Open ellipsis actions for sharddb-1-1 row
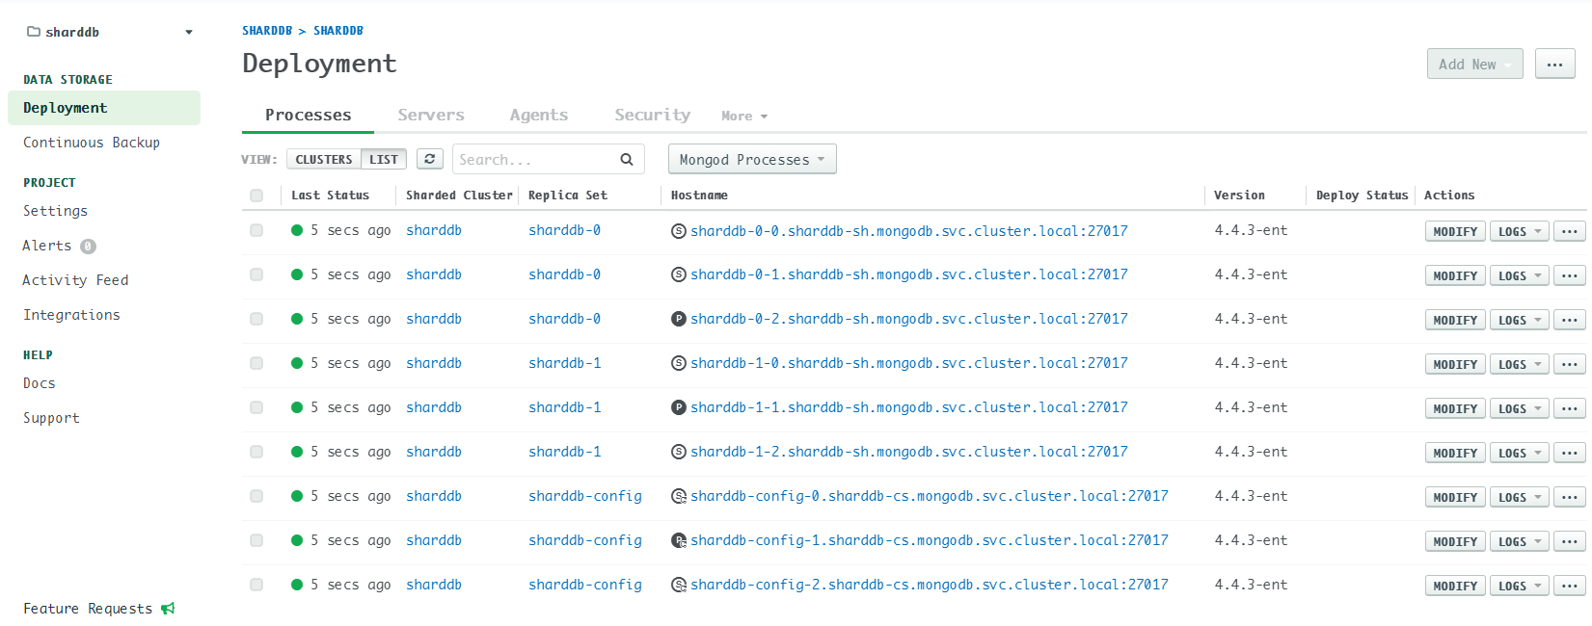The width and height of the screenshot is (1592, 626). click(1570, 408)
